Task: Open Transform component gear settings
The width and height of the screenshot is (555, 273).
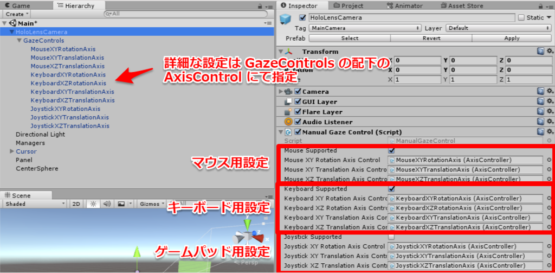Action: pos(550,52)
